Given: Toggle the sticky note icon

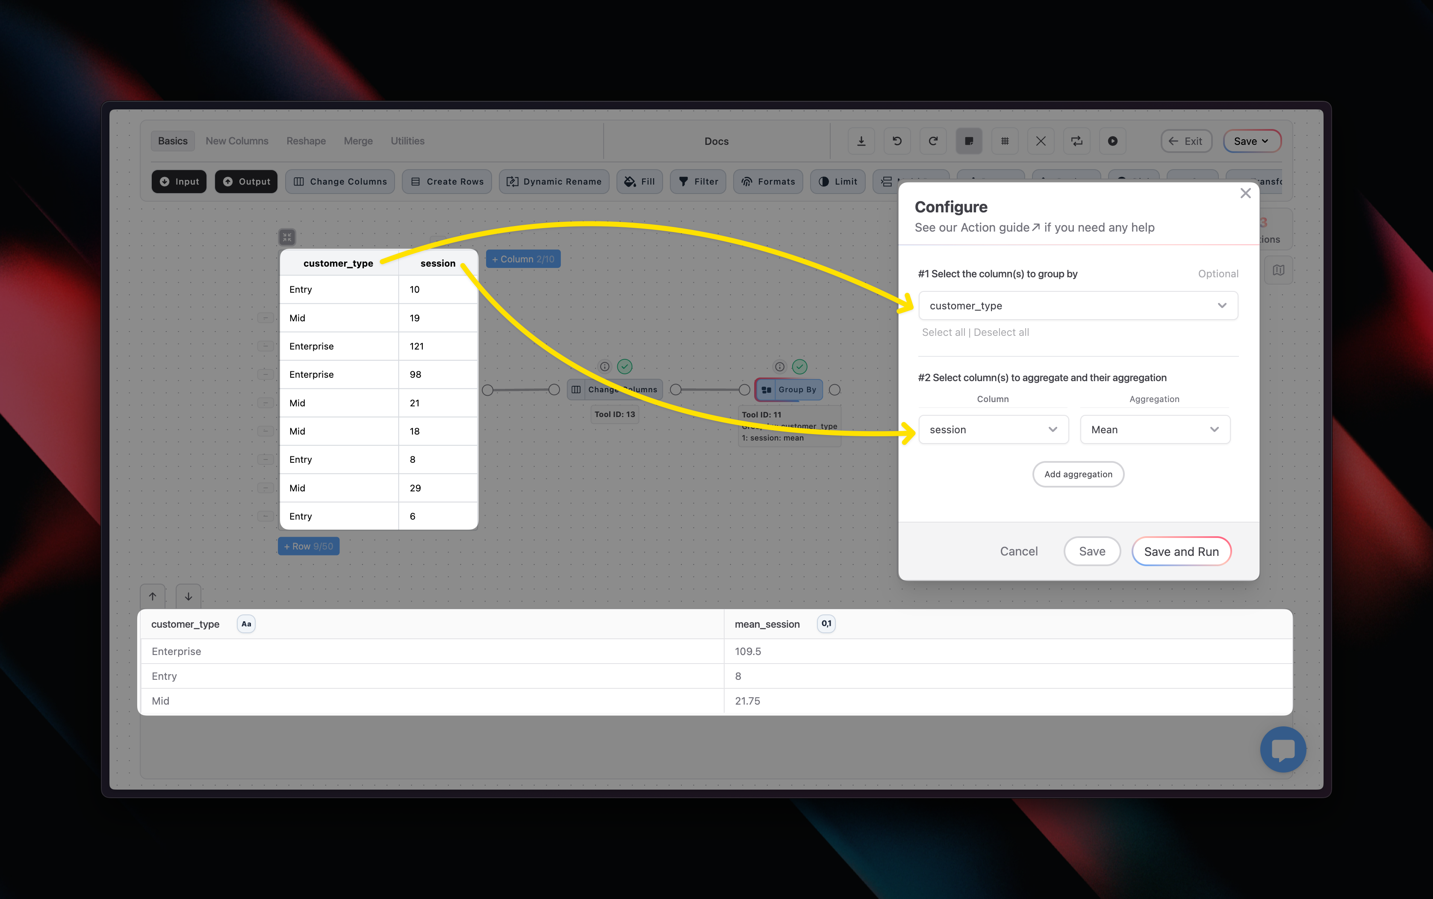Looking at the screenshot, I should (969, 141).
